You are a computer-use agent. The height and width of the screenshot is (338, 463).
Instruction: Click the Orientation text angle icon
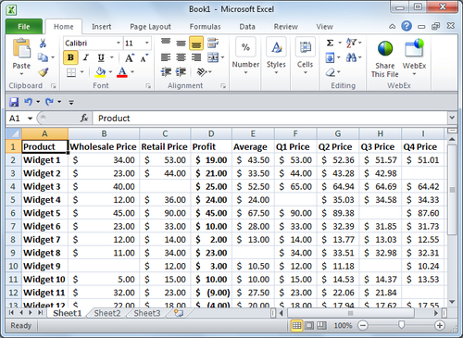[202, 72]
